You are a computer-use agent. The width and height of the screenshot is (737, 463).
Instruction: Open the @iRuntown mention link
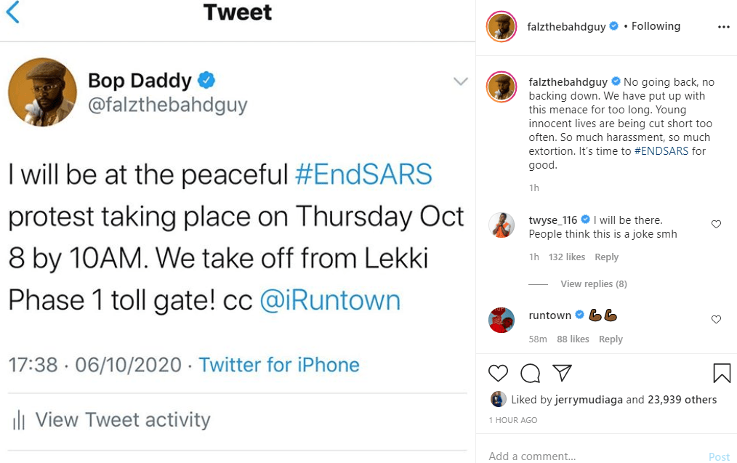point(329,300)
